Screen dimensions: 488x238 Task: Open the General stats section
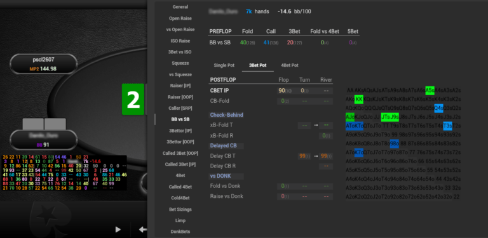180,7
